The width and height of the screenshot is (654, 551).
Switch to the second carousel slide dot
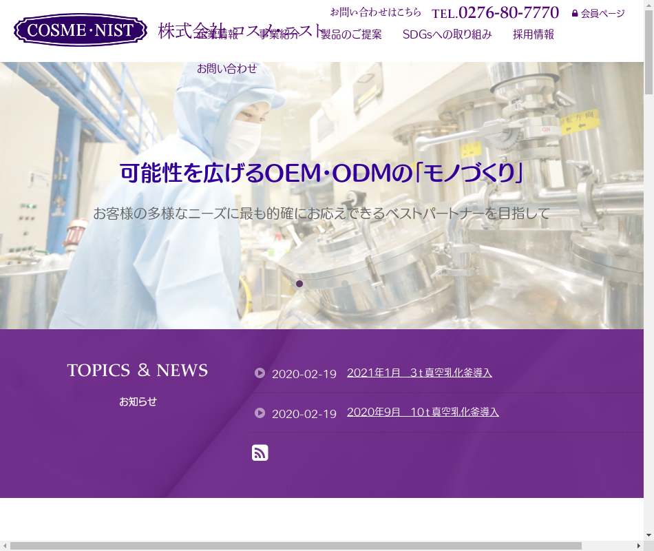point(315,284)
